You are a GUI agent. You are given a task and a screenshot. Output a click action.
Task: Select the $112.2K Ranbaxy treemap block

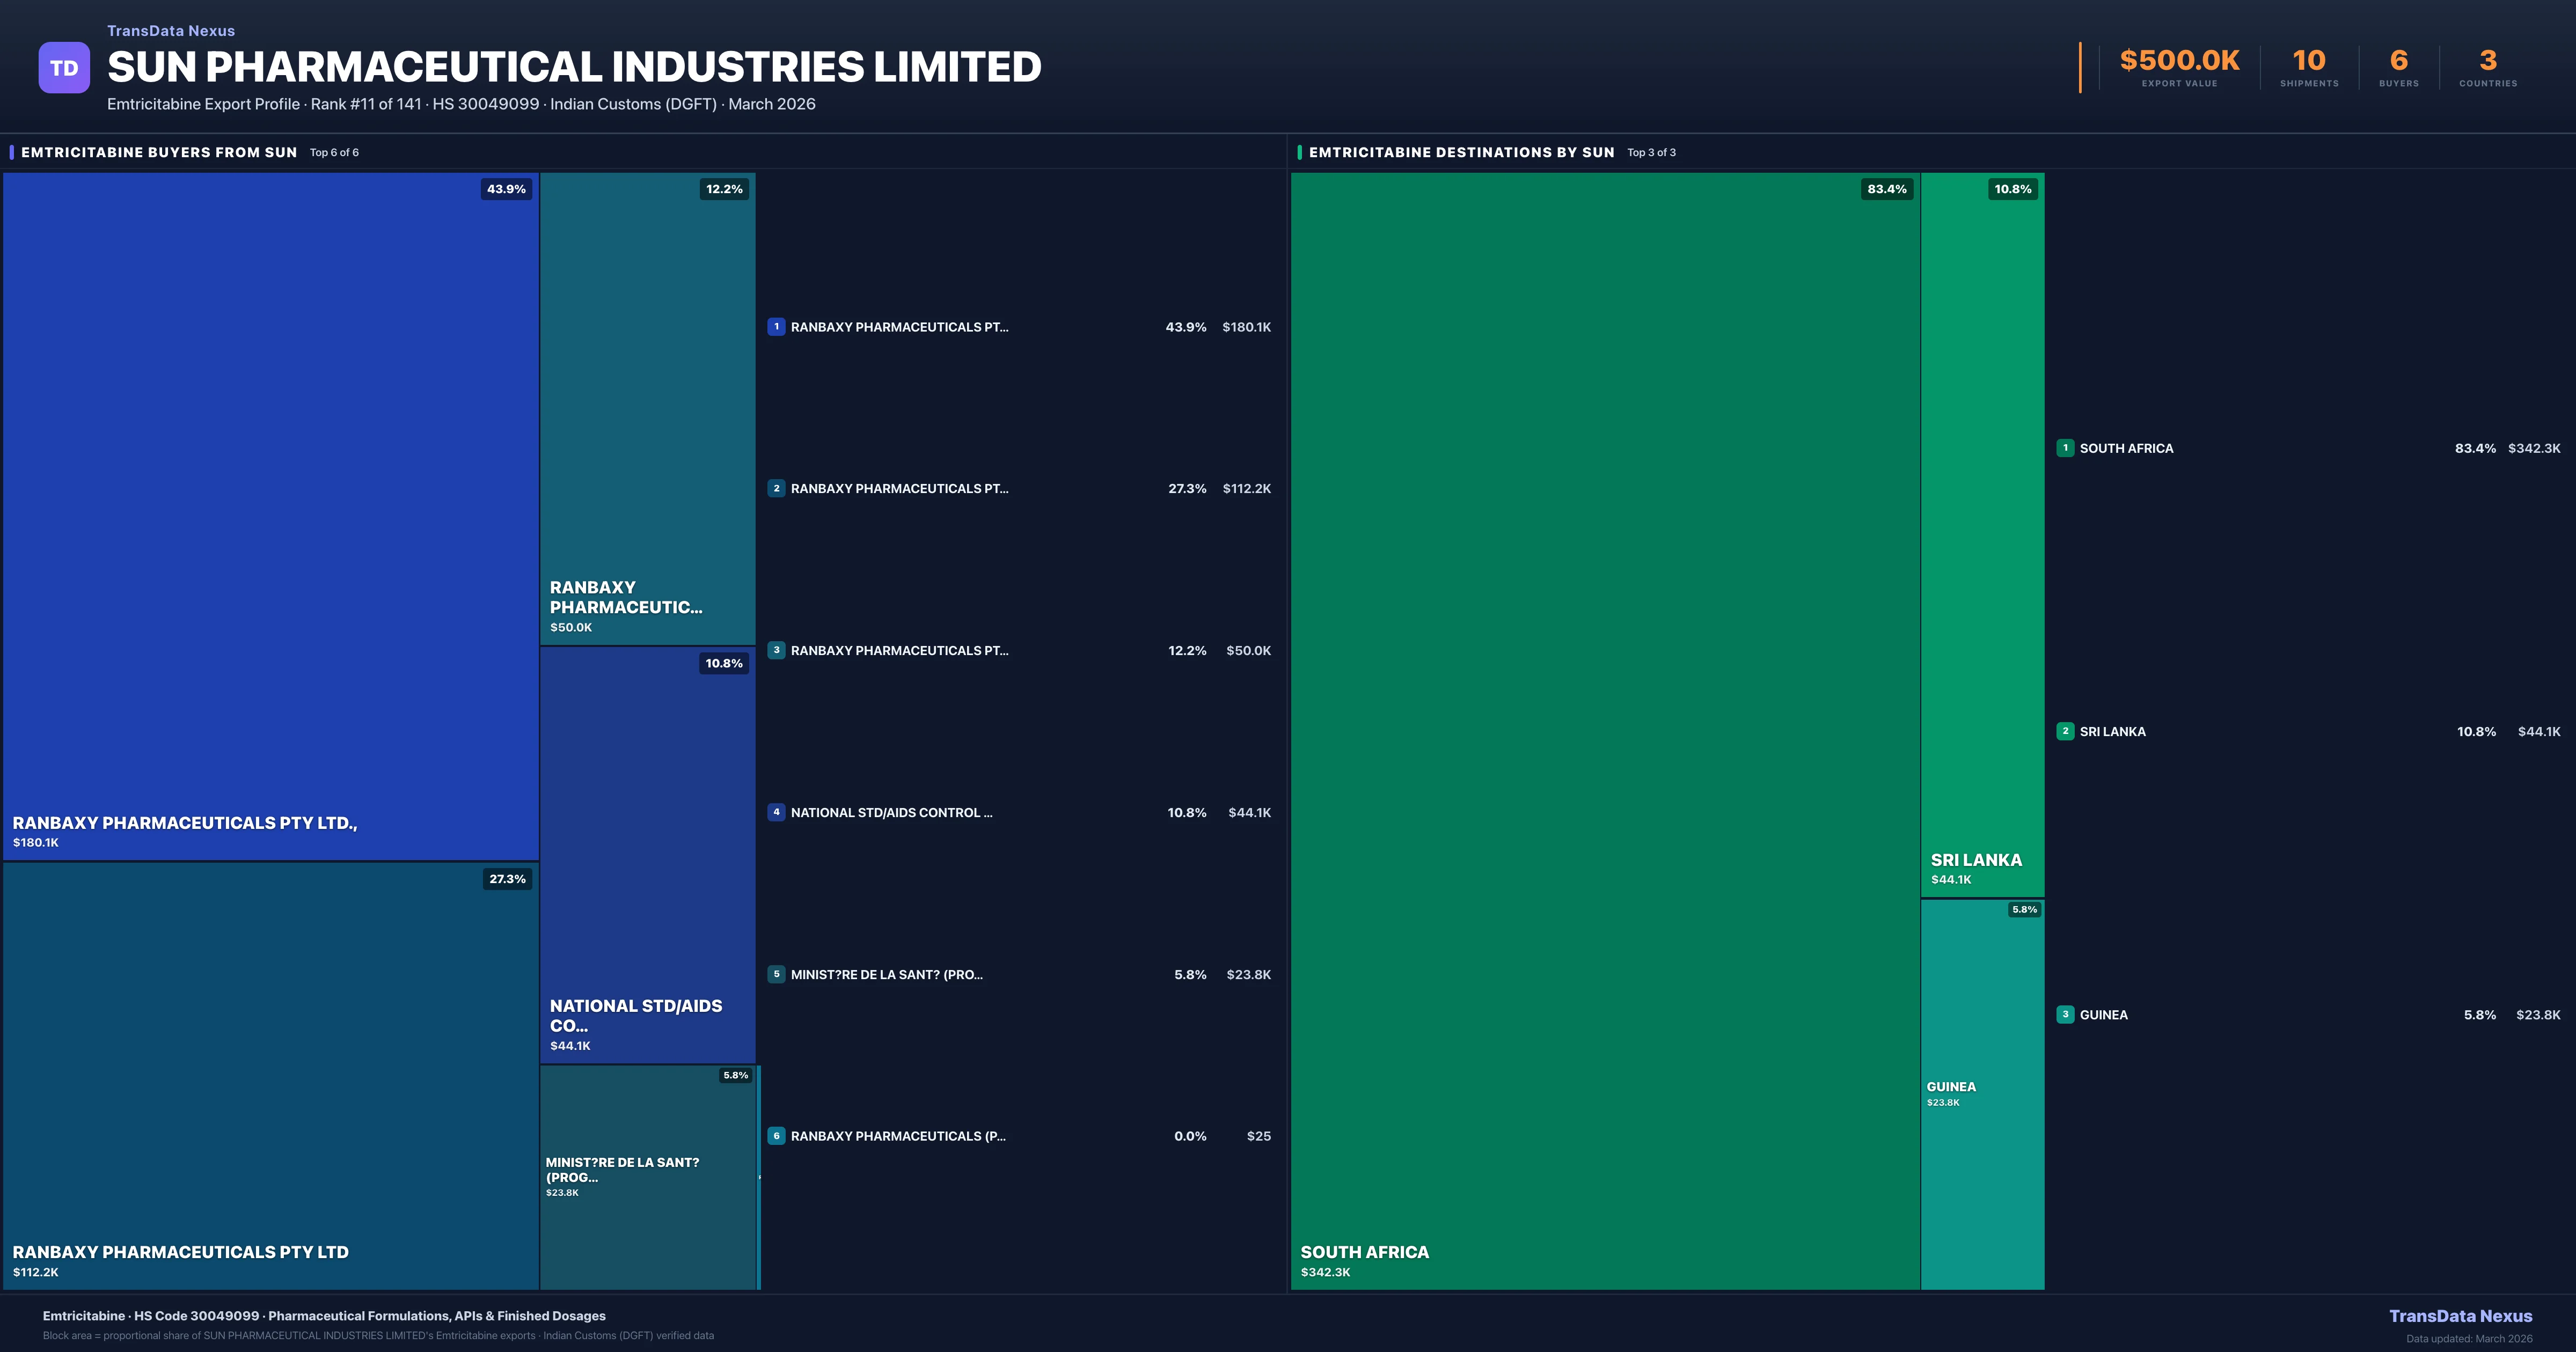pyautogui.click(x=270, y=1075)
